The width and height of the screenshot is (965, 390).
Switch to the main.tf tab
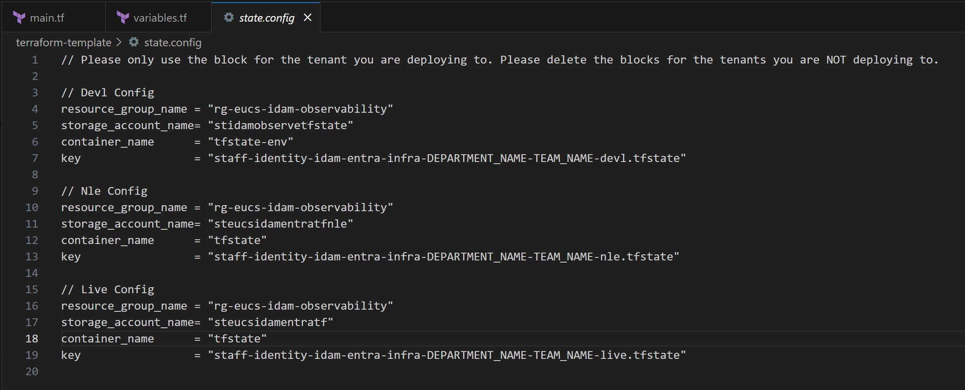coord(53,18)
